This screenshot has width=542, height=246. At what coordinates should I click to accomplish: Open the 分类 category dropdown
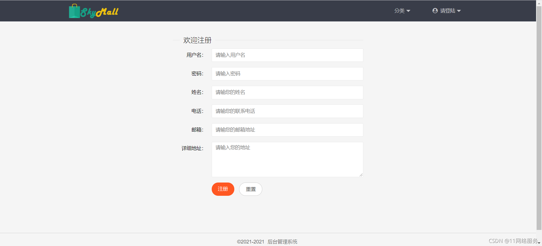402,11
